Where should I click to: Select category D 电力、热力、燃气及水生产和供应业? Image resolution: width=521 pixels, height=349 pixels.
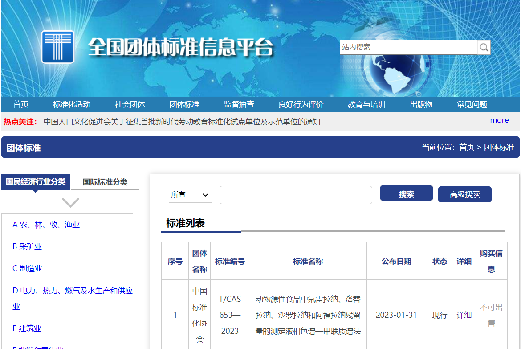73,299
